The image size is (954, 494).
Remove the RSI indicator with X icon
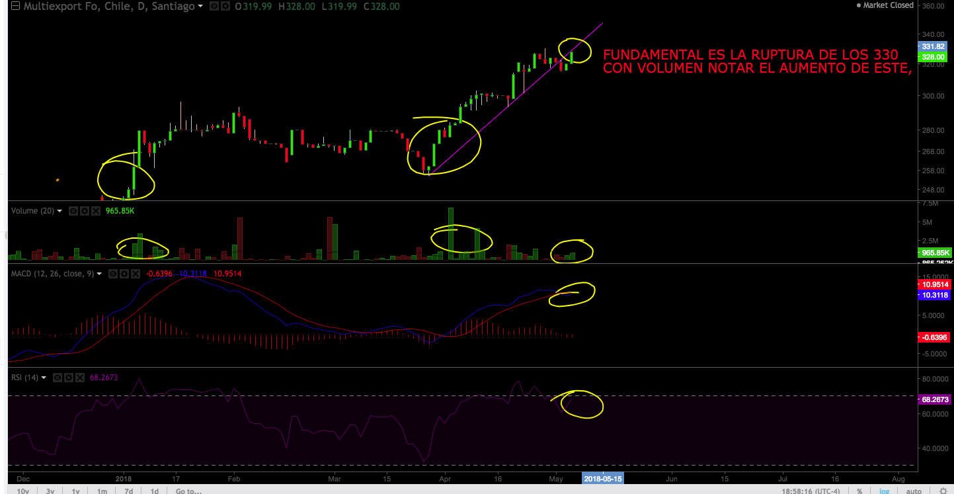pyautogui.click(x=79, y=378)
